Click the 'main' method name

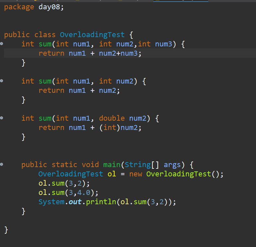point(112,165)
